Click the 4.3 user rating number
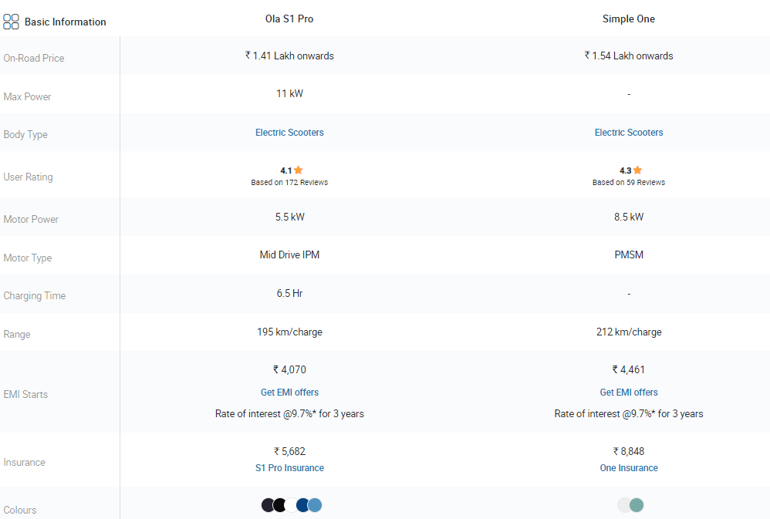Screen dimensions: 770x519 [x=625, y=170]
